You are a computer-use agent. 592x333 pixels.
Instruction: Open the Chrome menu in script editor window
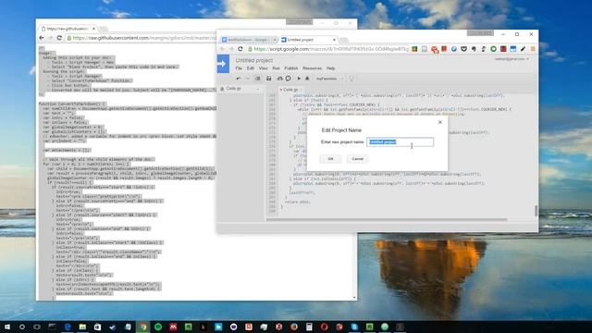[x=533, y=49]
